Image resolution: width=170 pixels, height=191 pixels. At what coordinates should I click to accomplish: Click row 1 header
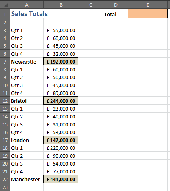[x=5, y=13]
